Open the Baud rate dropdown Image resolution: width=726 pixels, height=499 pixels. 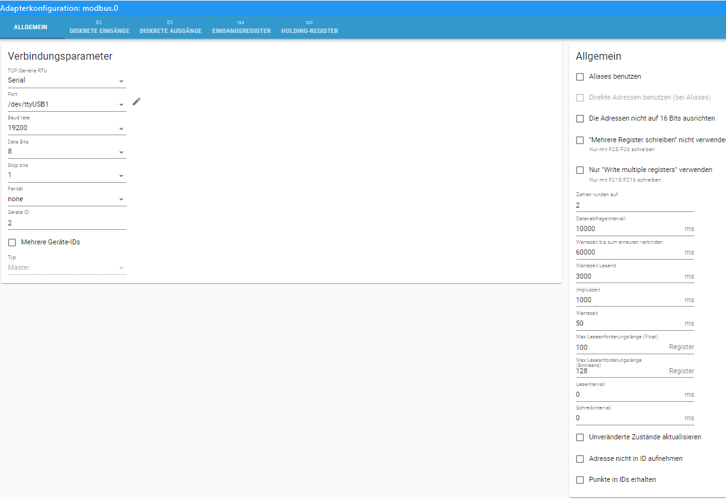tap(67, 128)
